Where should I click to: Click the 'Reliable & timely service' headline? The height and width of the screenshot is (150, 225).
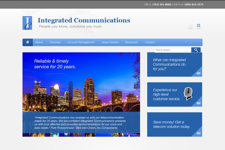coord(55,64)
